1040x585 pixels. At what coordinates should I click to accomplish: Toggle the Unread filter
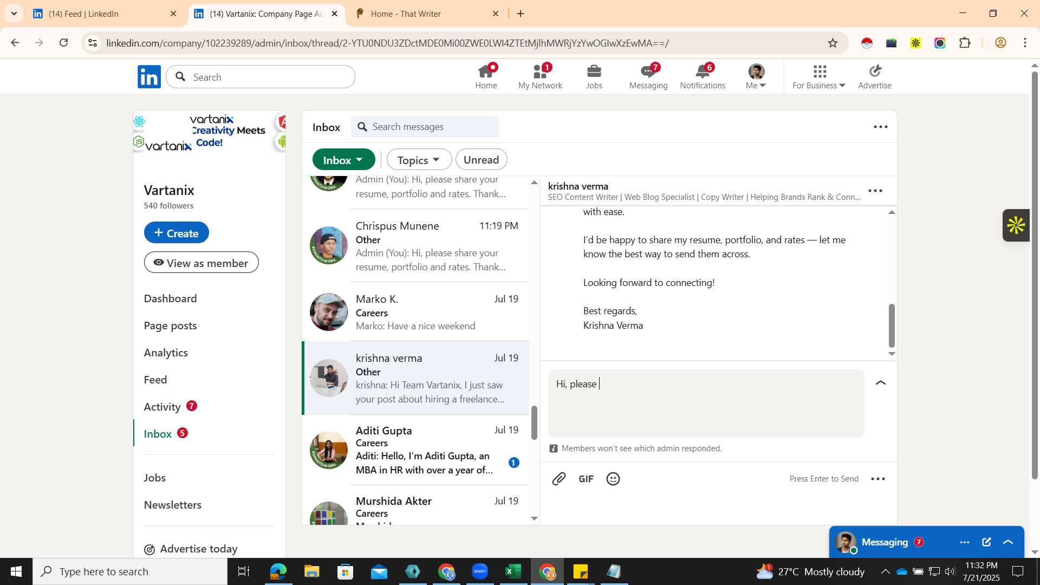[482, 160]
